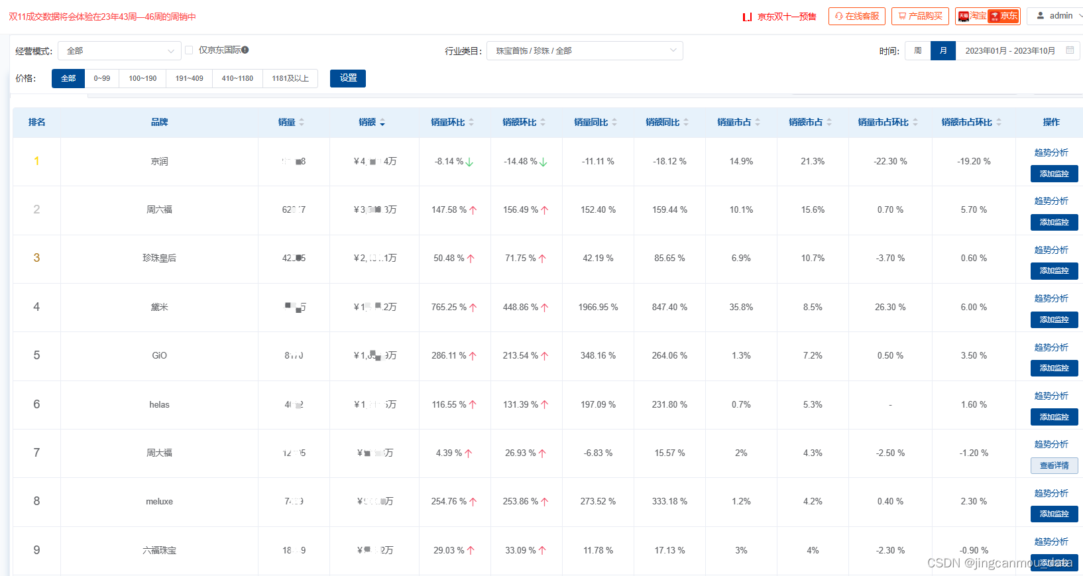1083x576 pixels.
Task: Sort by 销量 column sort icon
Action: coord(302,122)
